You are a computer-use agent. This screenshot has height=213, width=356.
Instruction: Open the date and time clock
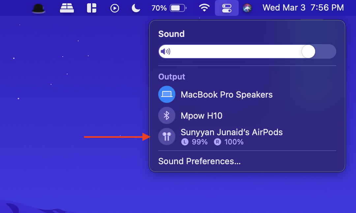pyautogui.click(x=303, y=8)
